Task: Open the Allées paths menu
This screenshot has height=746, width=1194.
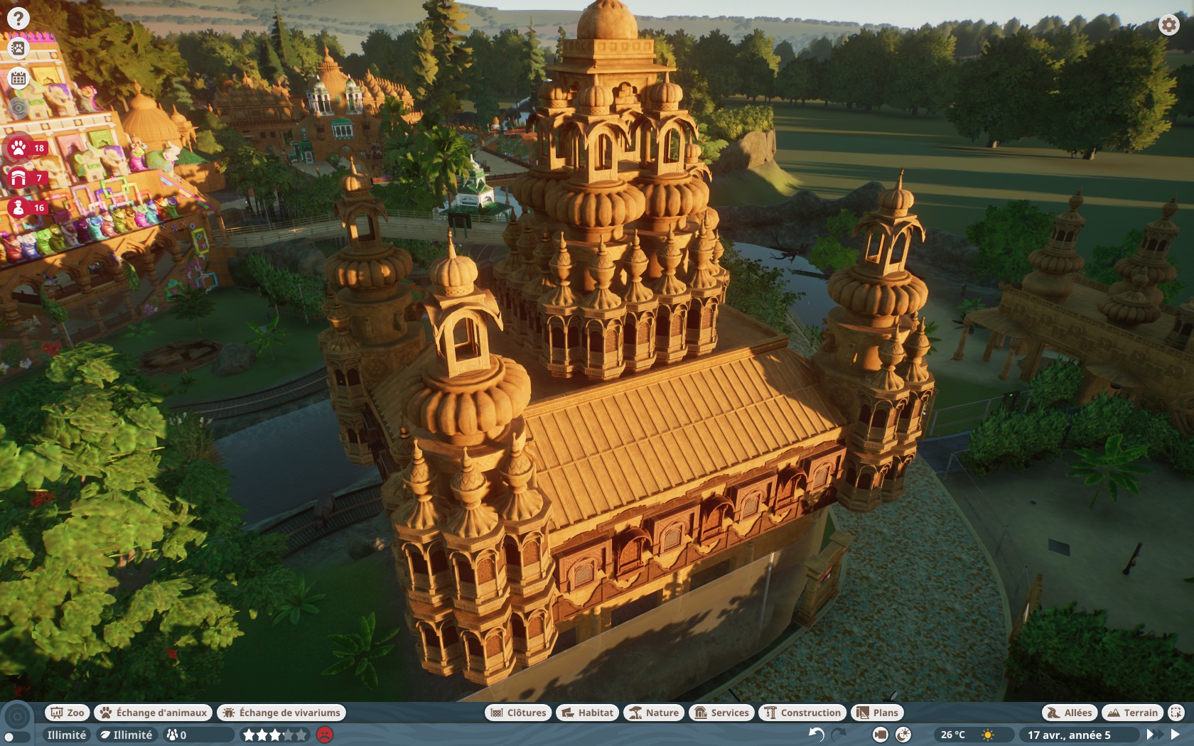Action: [1070, 713]
